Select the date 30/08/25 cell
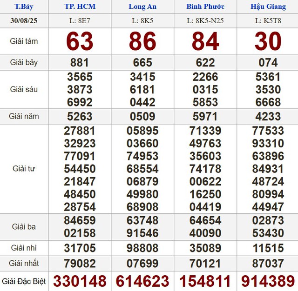 click(24, 21)
